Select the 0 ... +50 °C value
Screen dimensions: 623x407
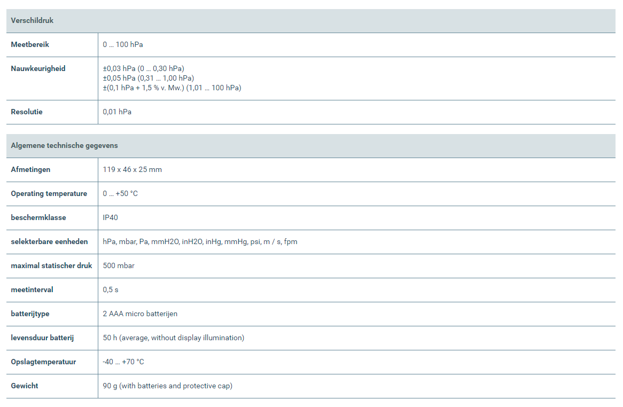(120, 194)
